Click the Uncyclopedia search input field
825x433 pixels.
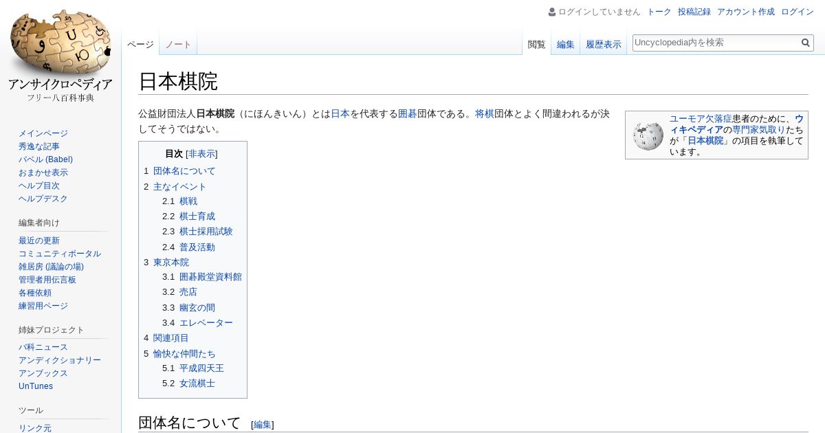point(715,43)
